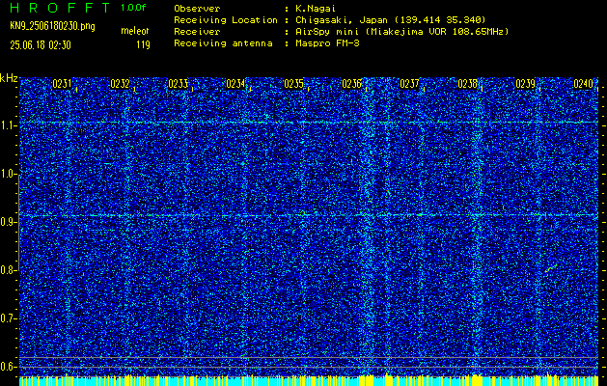
Task: Click the 0232 time marker
Action: (120, 84)
